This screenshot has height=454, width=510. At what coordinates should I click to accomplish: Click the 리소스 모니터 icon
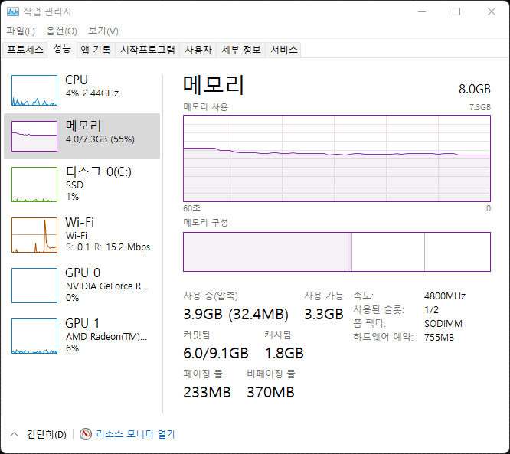click(x=86, y=434)
